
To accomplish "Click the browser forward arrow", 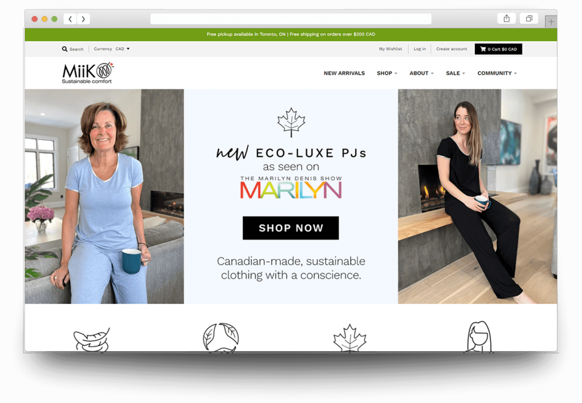I will (83, 19).
